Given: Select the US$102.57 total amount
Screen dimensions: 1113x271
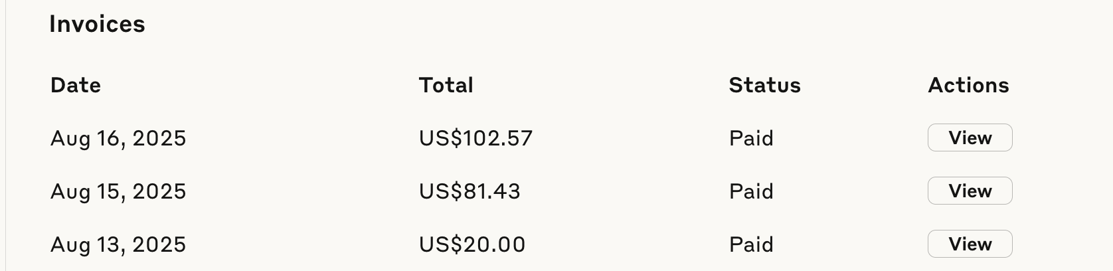Looking at the screenshot, I should (475, 138).
